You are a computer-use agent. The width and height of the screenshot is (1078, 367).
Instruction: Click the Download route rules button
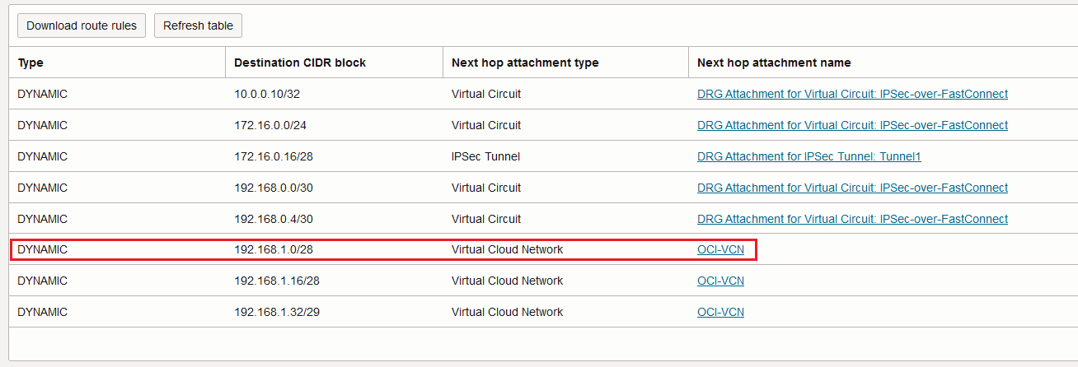[82, 26]
